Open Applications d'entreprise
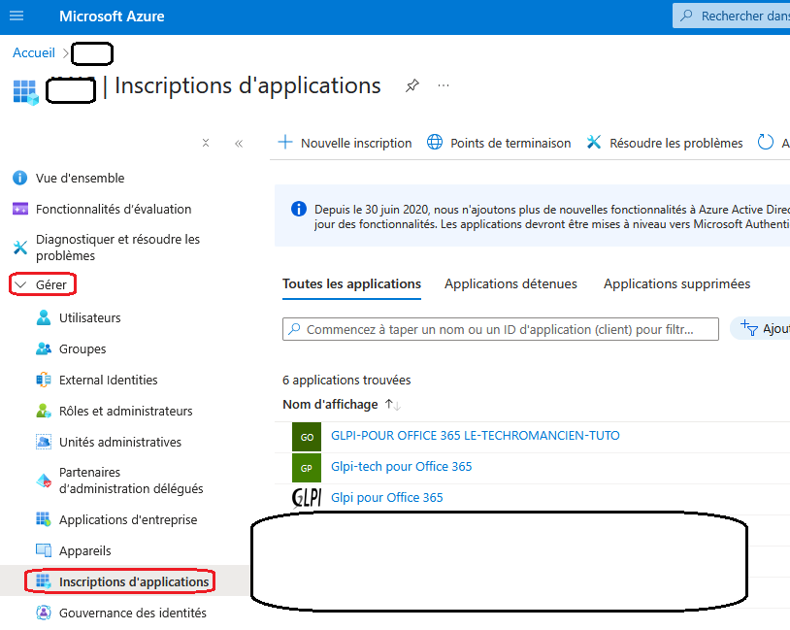This screenshot has width=790, height=630. 128,519
